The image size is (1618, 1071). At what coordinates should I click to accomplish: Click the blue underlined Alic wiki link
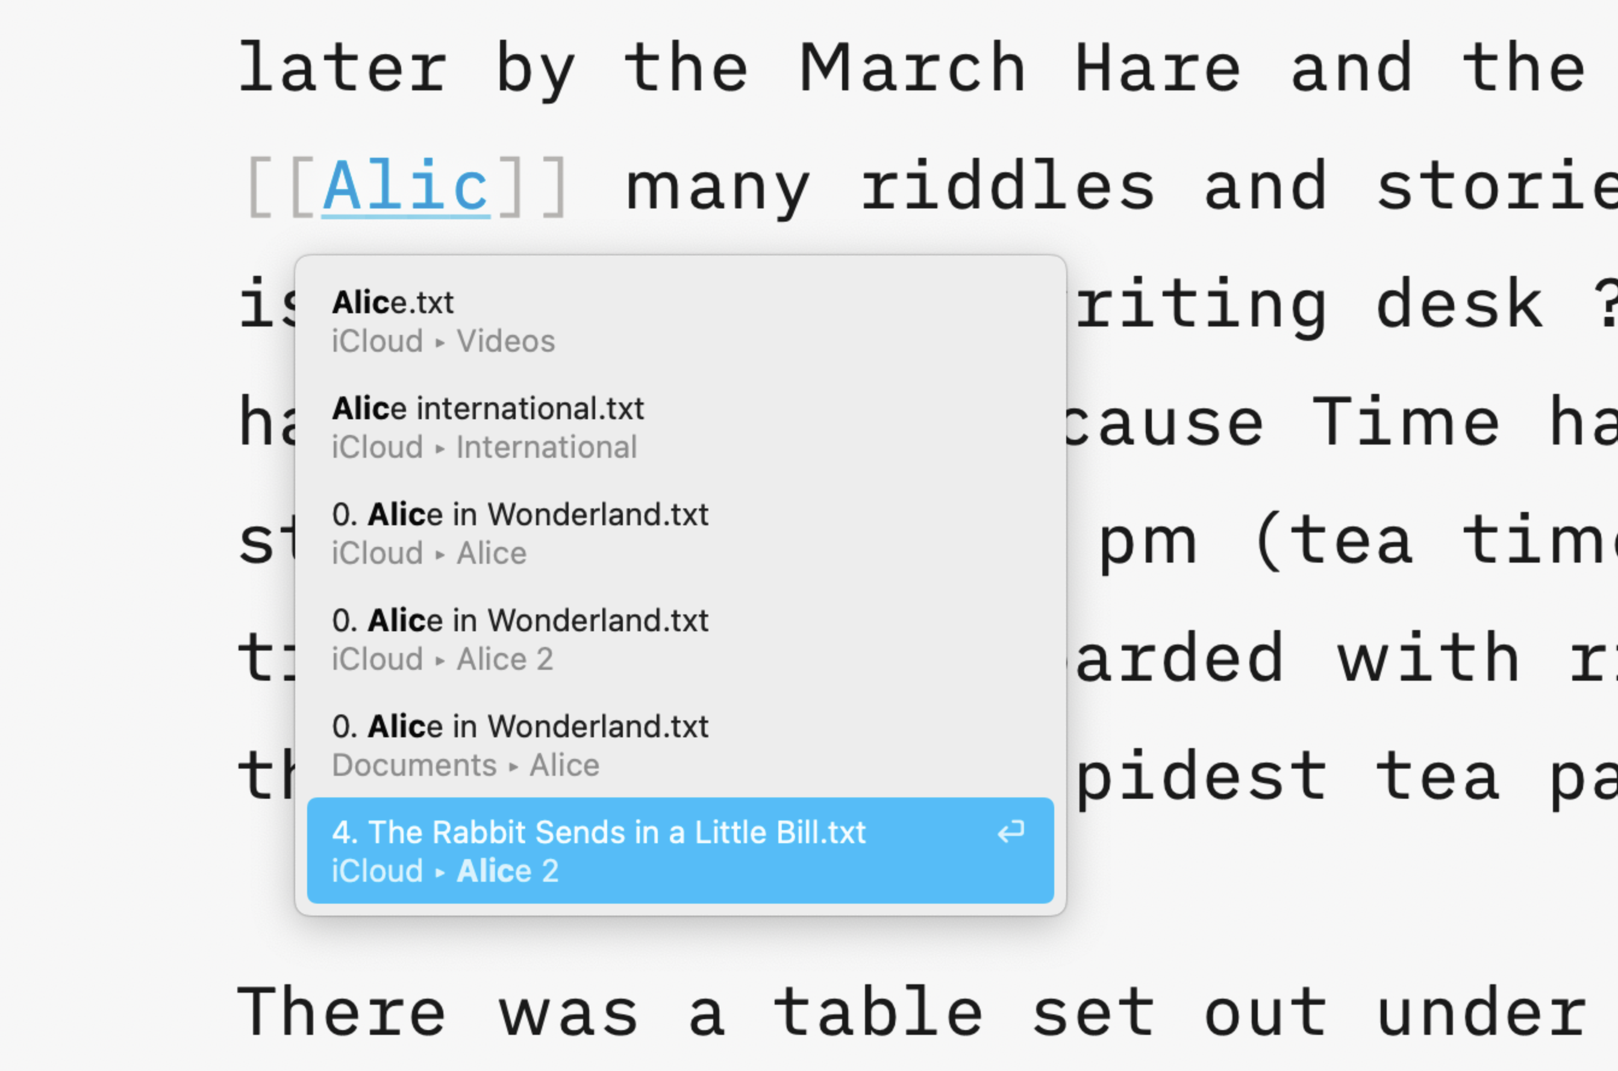click(405, 187)
